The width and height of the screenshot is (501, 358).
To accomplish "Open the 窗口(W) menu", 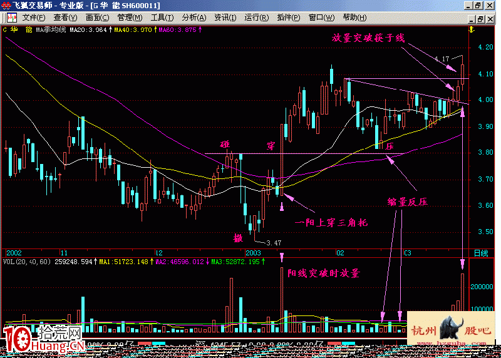I will tap(321, 18).
